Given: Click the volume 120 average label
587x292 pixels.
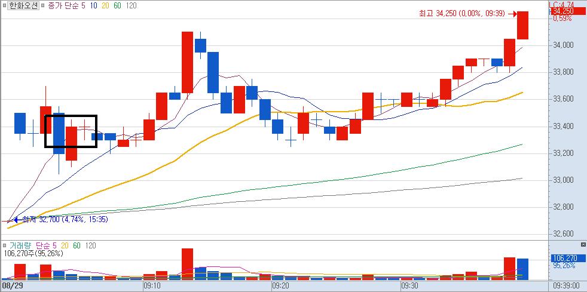Looking at the screenshot, I should pos(91,245).
